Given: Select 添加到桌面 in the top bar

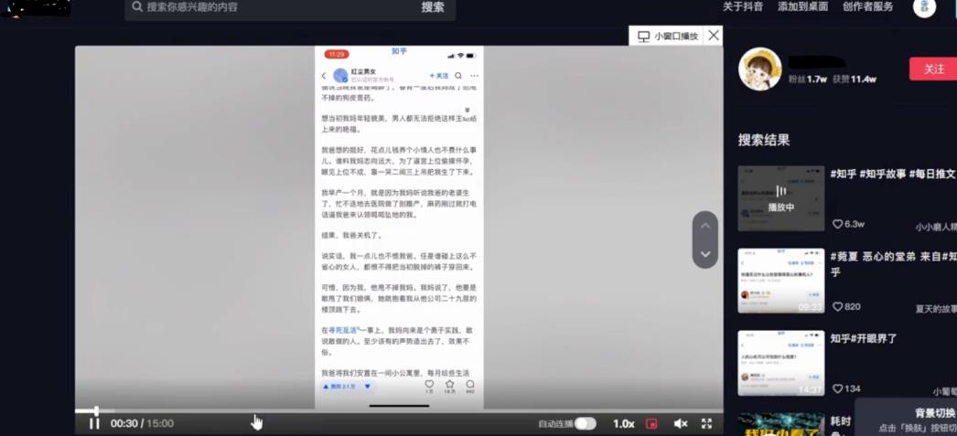Looking at the screenshot, I should point(802,6).
